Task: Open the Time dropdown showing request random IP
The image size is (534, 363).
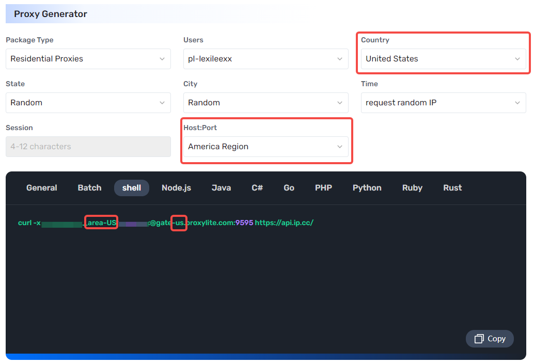Action: click(444, 103)
